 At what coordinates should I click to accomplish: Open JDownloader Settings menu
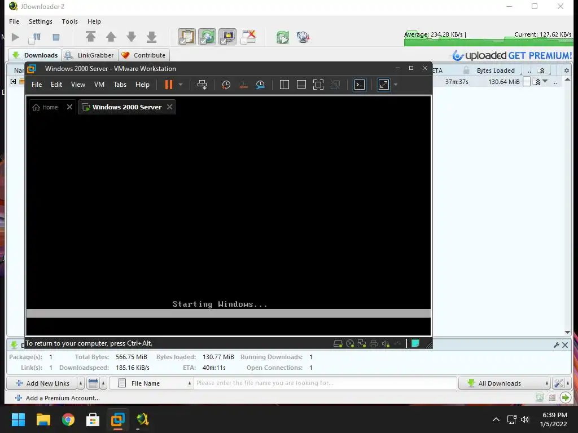tap(41, 21)
